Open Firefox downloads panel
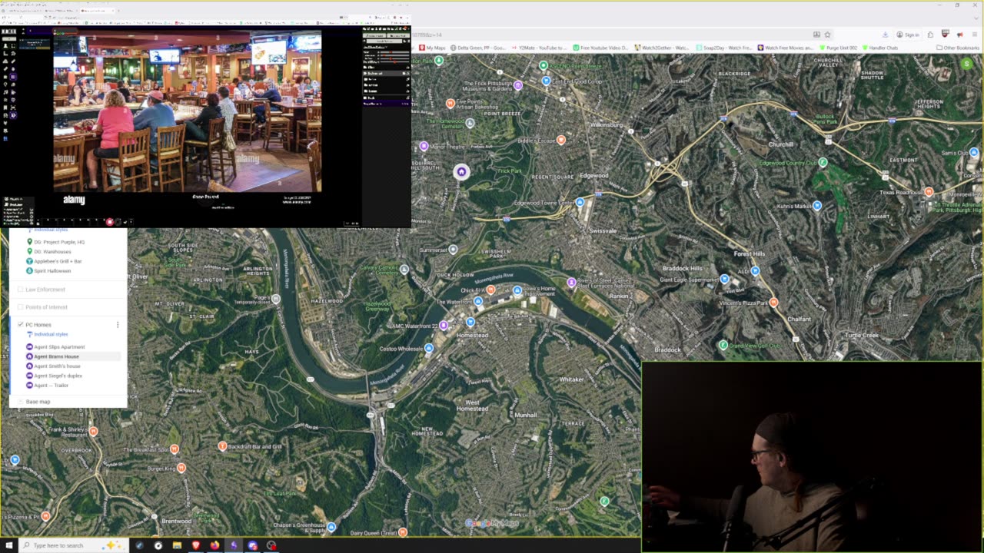 885,35
